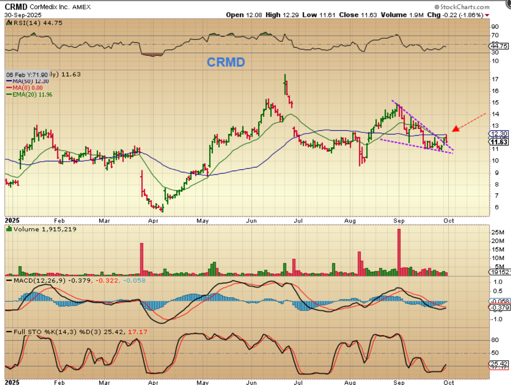Screen dimensions: 511x385
Task: Click the 06 Feb crosshair tooltip
Action: 27,75
